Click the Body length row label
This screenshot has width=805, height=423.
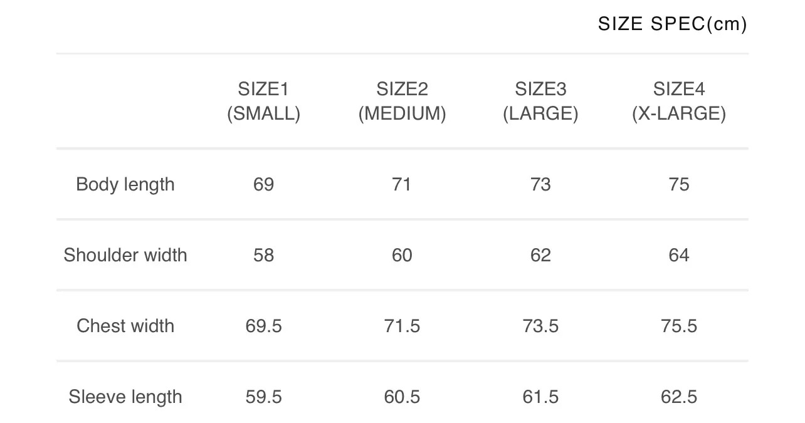click(125, 184)
